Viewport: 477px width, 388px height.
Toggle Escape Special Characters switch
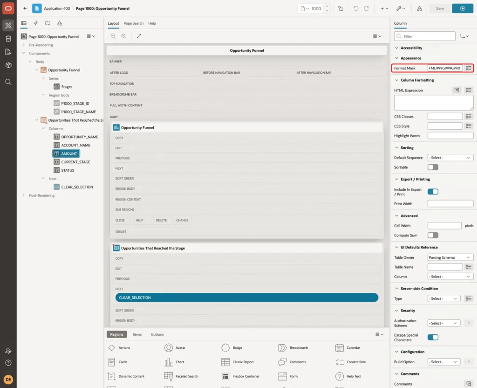click(x=433, y=338)
